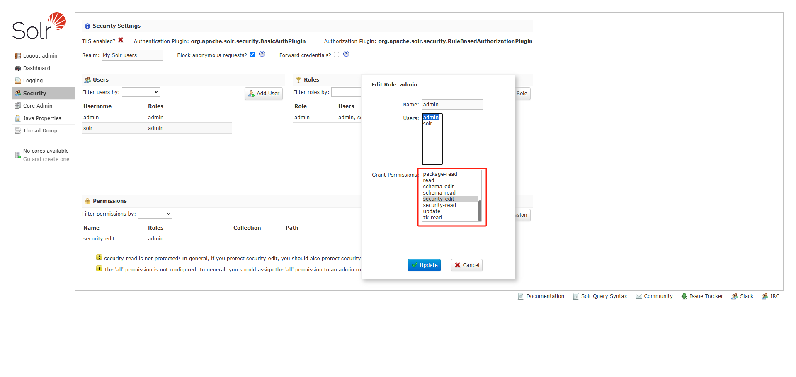Select admin in the Users listbox
Image resolution: width=796 pixels, height=377 pixels.
(x=431, y=118)
